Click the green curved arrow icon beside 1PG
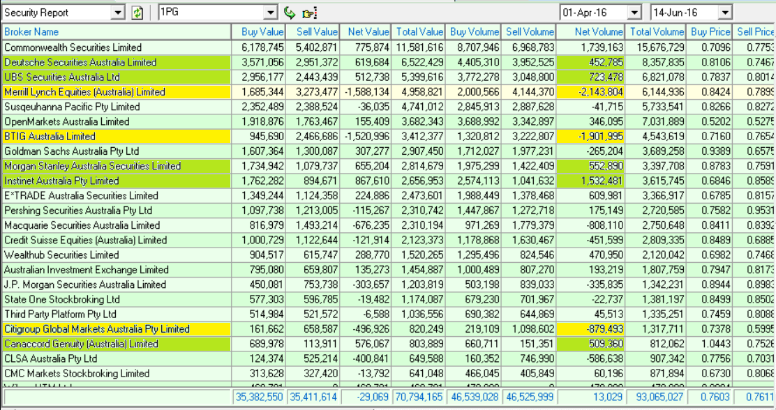 click(x=290, y=13)
